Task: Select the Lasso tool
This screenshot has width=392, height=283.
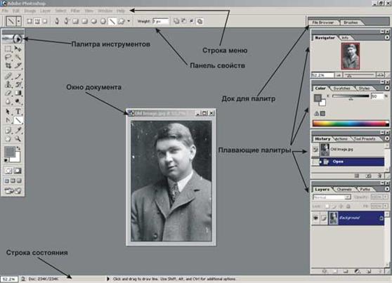Action: click(x=8, y=57)
